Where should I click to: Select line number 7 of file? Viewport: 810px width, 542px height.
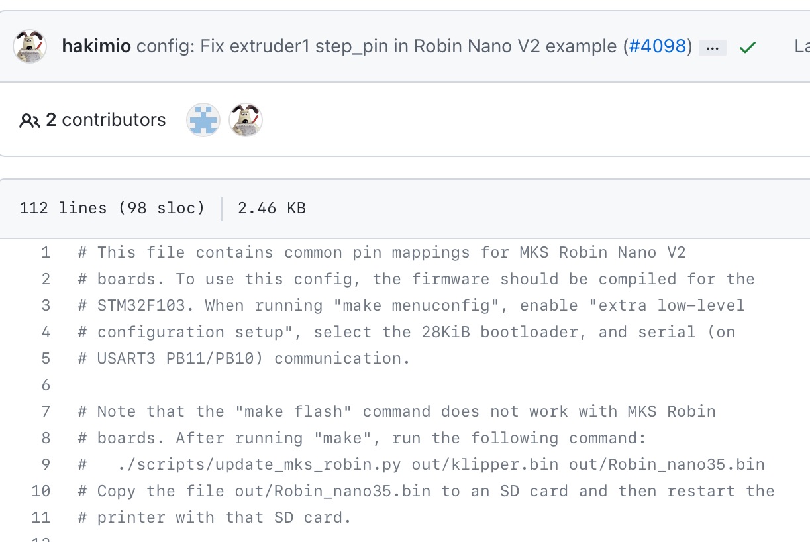coord(46,411)
